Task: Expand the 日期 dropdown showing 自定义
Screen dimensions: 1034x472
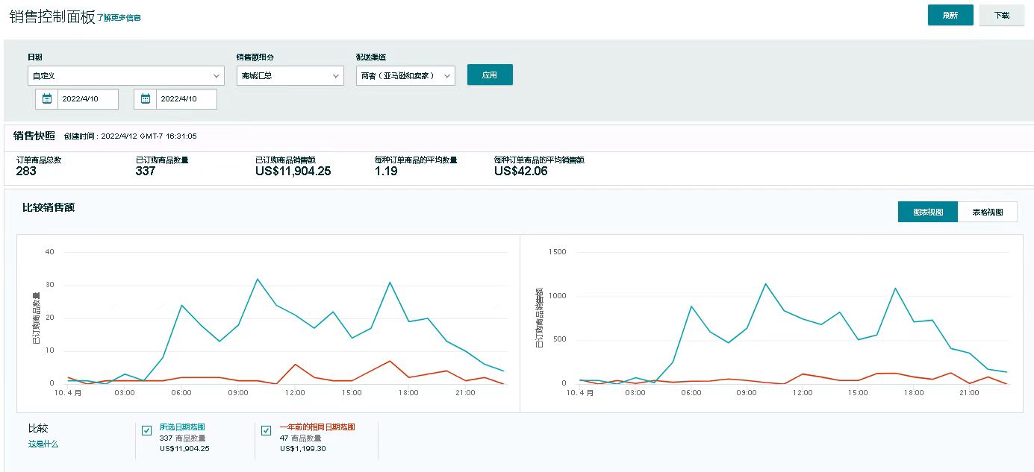Action: tap(125, 75)
